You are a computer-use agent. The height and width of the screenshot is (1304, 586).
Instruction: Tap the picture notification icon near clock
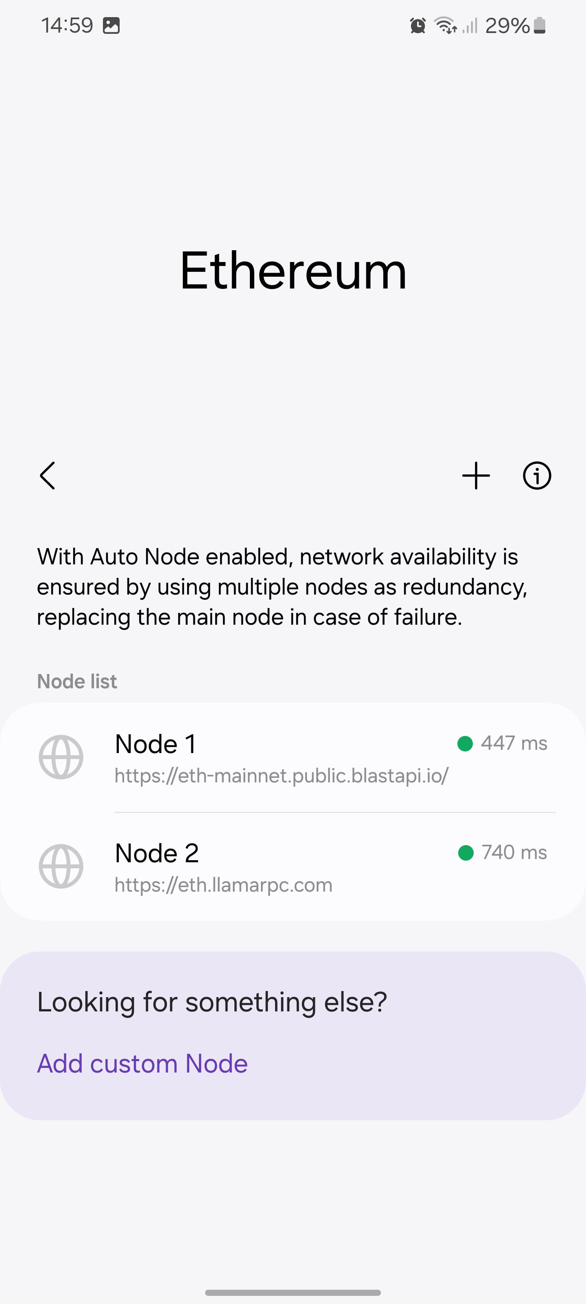[111, 25]
